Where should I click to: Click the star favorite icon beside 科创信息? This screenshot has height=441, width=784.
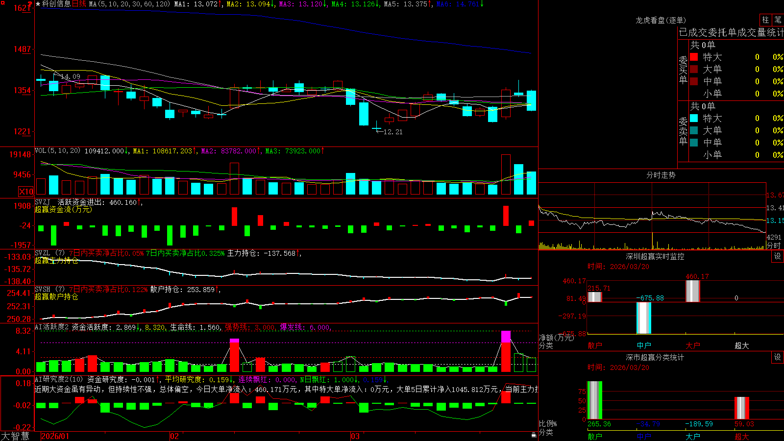click(x=38, y=4)
